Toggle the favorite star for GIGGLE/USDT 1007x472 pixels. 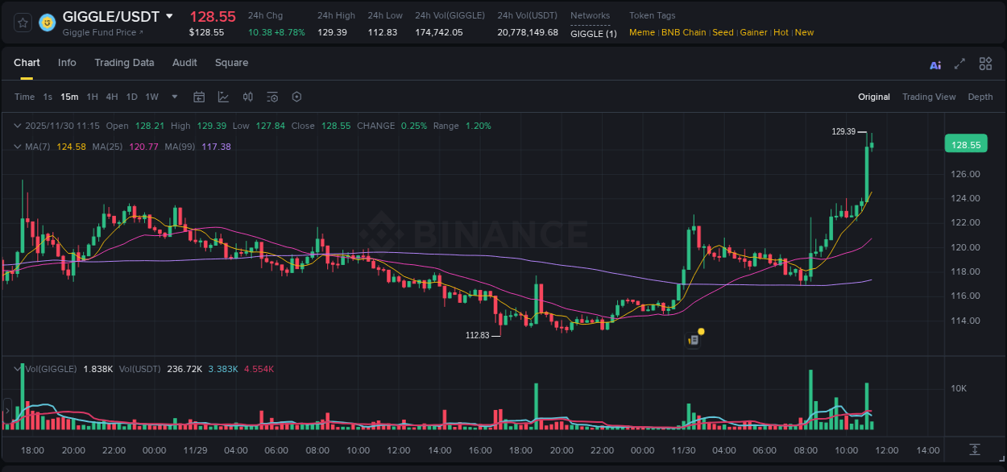click(22, 23)
